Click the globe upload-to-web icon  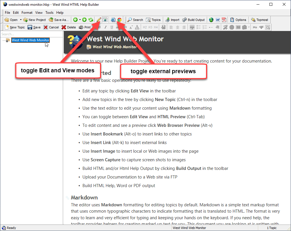tap(211, 20)
